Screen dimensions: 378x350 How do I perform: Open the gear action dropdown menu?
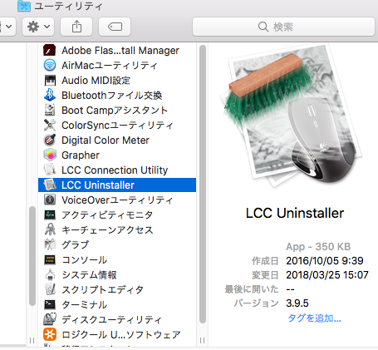click(x=38, y=27)
